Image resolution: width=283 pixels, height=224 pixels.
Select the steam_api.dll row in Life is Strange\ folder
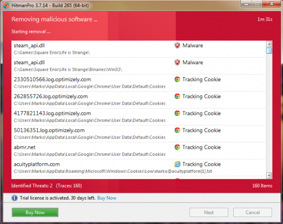tap(138, 49)
